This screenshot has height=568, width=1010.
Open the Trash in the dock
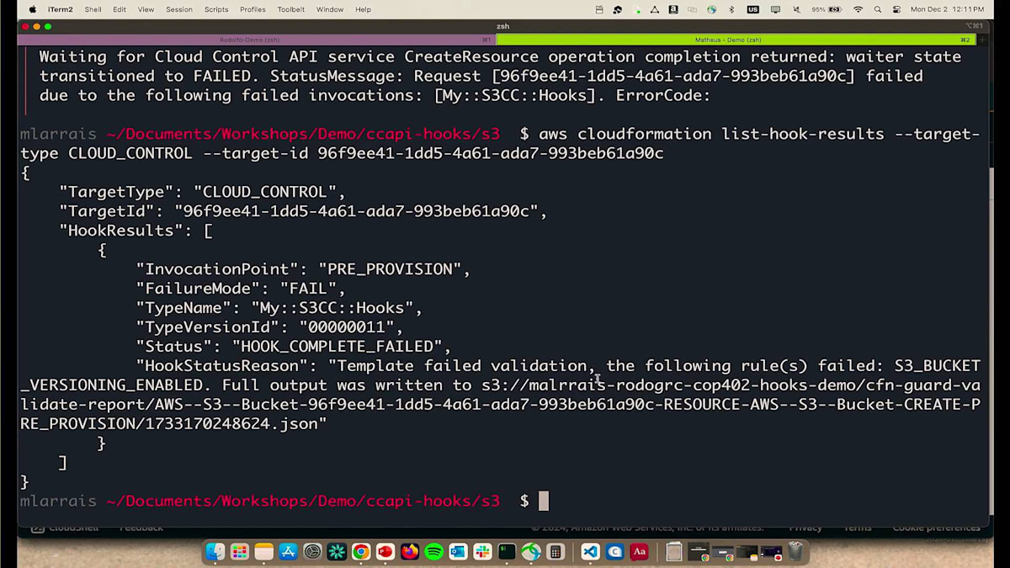point(795,552)
